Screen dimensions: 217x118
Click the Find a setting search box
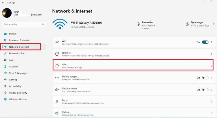pos(24,24)
